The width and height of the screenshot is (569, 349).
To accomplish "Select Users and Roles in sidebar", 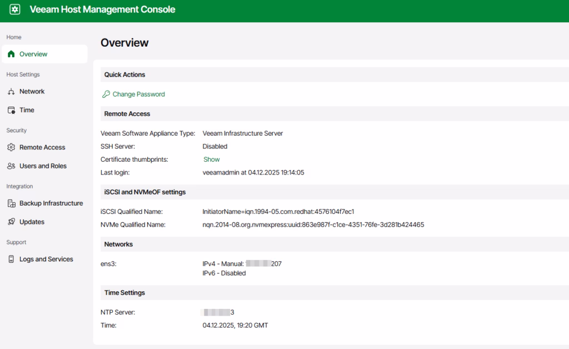I will pos(43,166).
